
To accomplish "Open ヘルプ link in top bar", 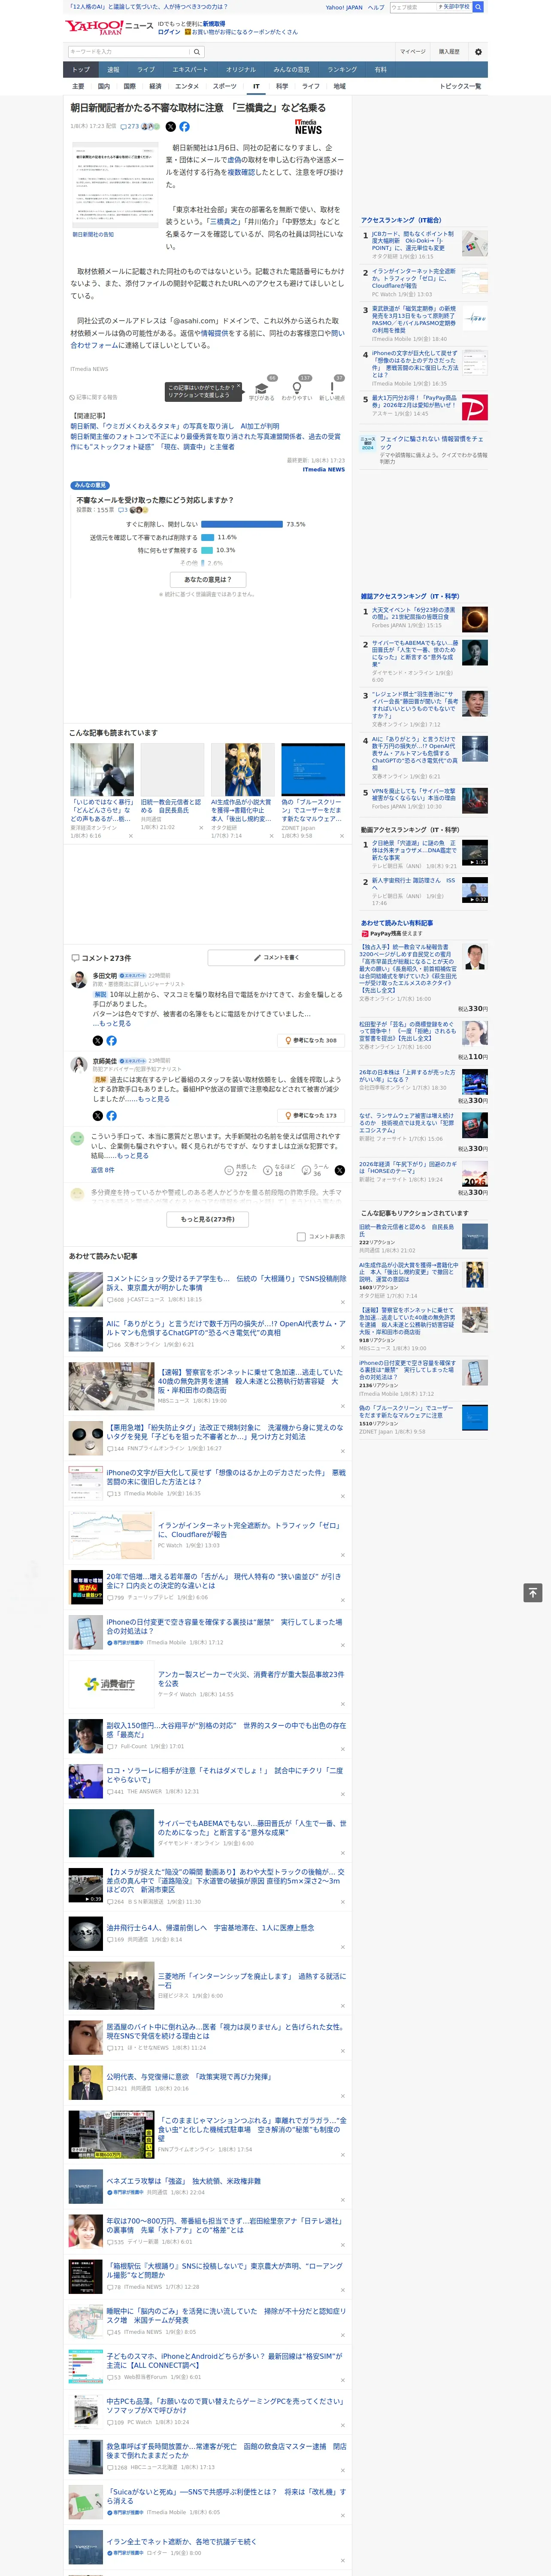I will [375, 7].
